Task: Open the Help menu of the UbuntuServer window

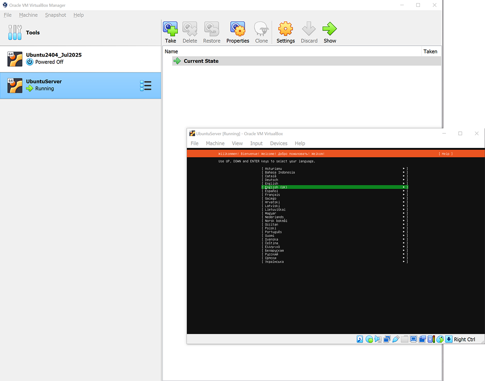Action: coord(300,143)
